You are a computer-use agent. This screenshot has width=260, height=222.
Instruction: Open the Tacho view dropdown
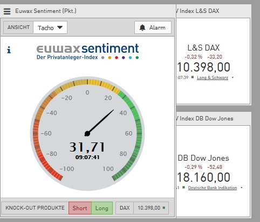pyautogui.click(x=50, y=27)
